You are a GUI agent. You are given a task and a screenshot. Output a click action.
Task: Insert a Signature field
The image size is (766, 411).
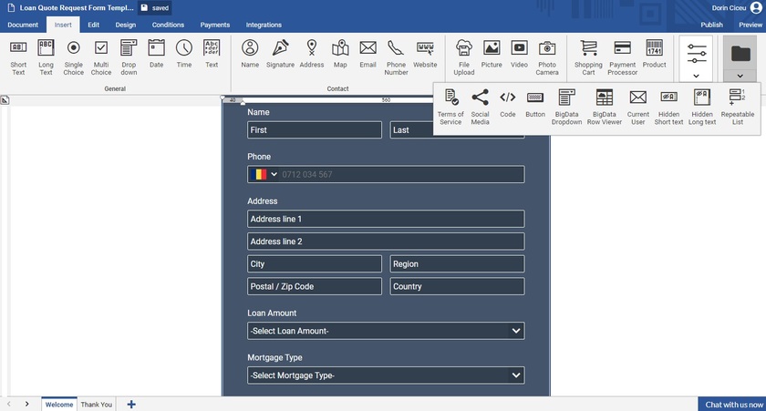coord(280,55)
